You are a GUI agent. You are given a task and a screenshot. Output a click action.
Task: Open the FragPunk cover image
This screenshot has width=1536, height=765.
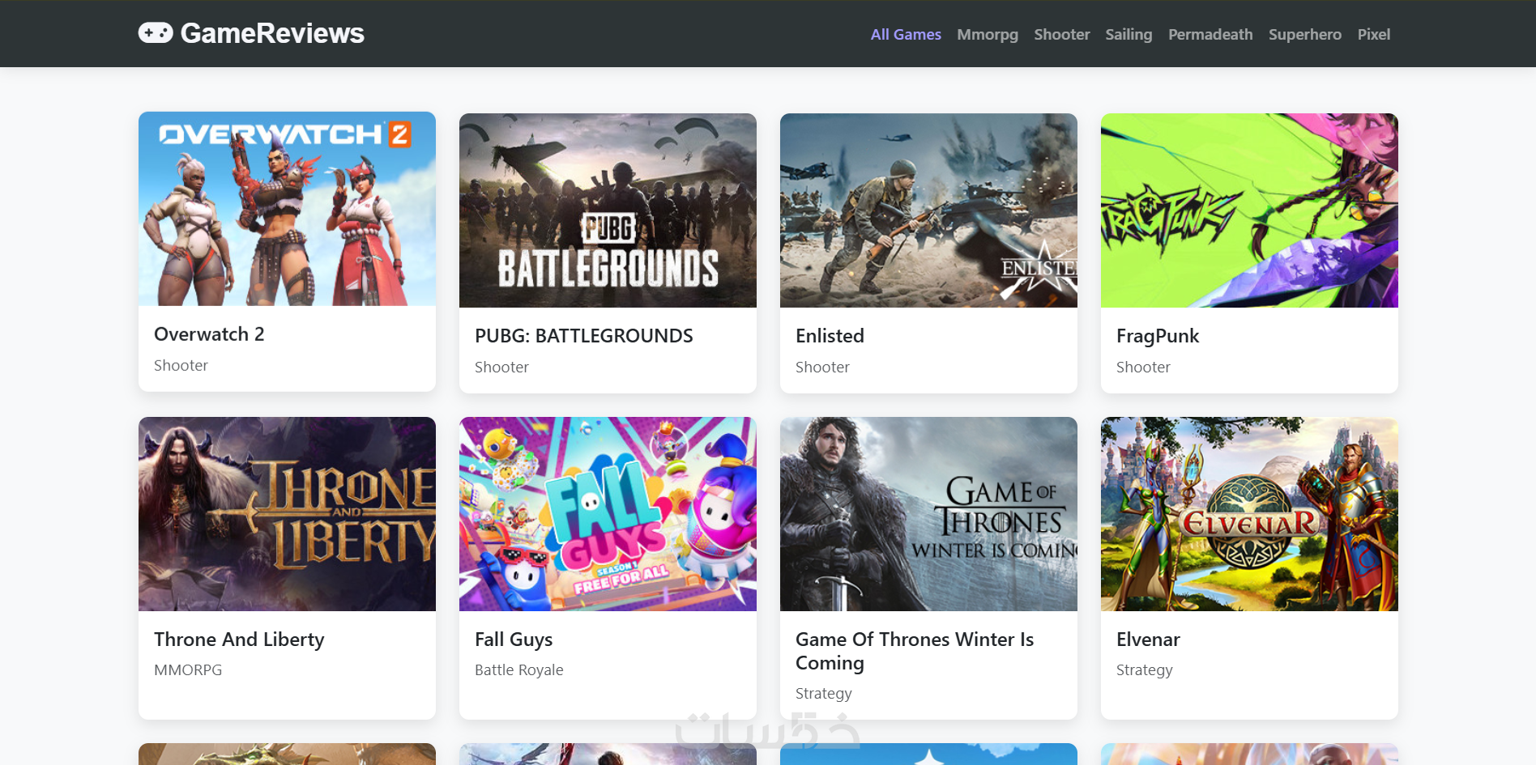(1249, 210)
